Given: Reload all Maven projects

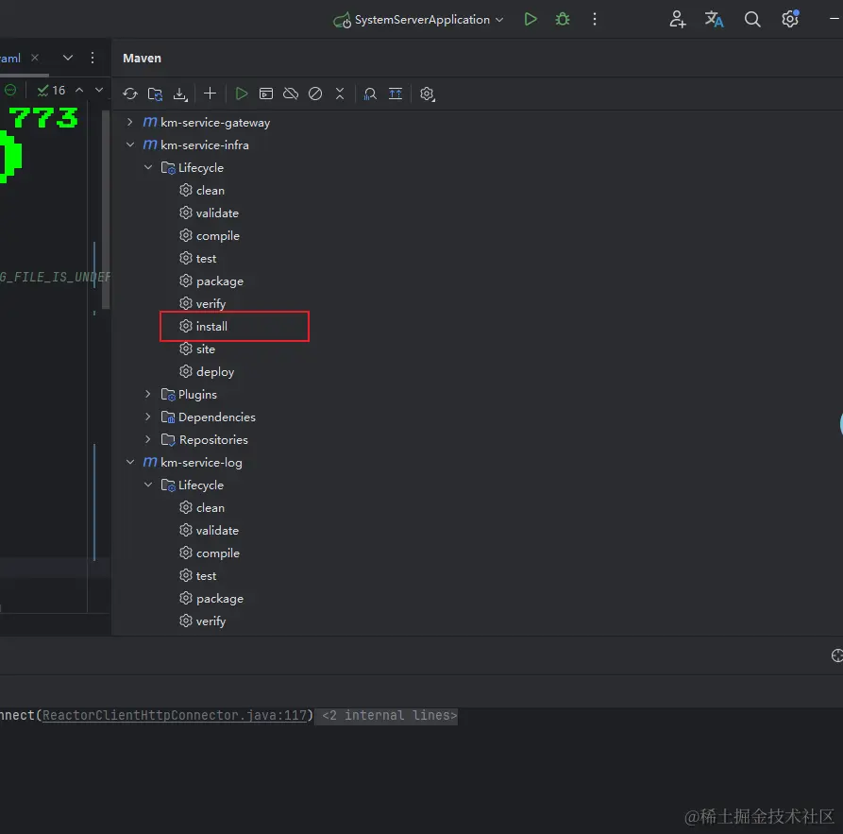Looking at the screenshot, I should pyautogui.click(x=130, y=94).
